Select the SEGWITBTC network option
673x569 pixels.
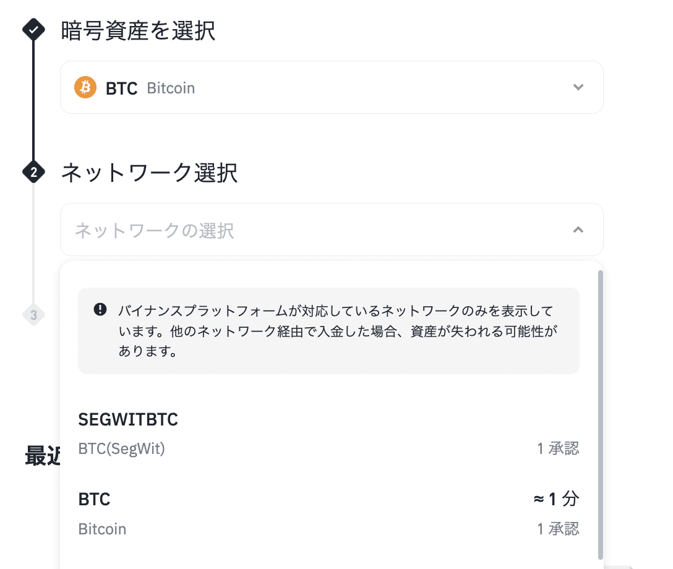(128, 420)
